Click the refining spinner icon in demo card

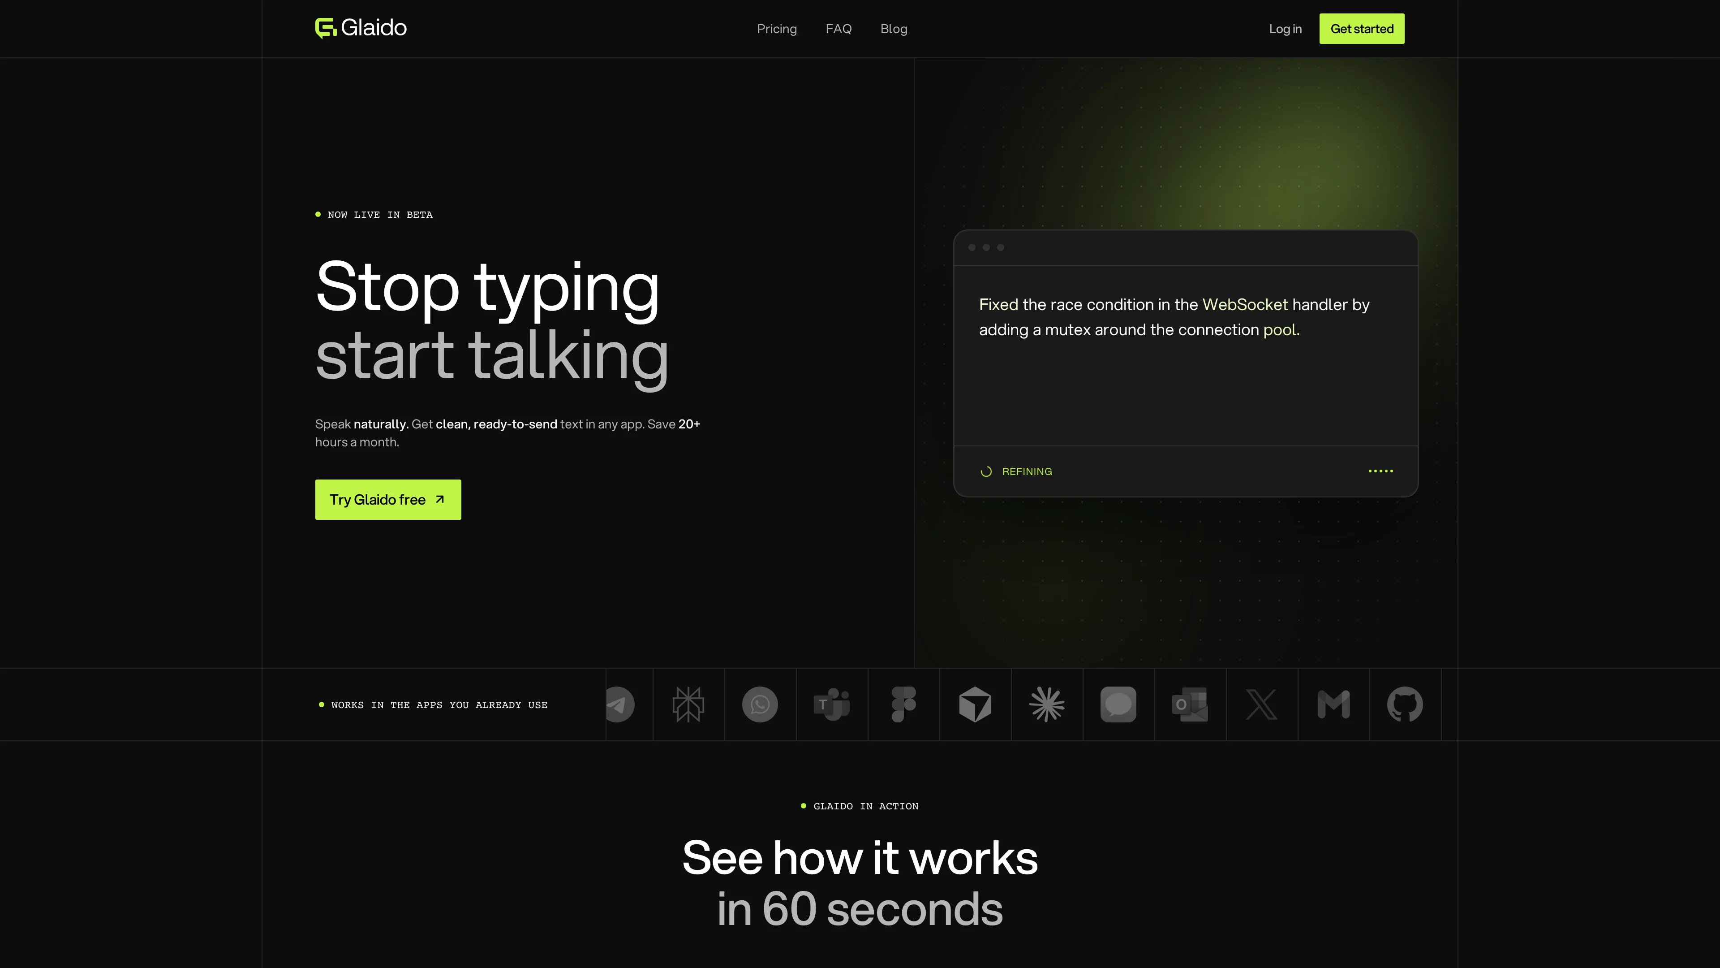[986, 471]
